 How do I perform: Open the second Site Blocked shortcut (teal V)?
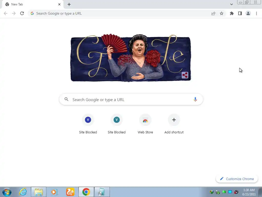tap(117, 124)
